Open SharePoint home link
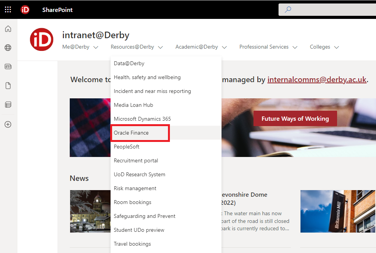This screenshot has height=253, width=376. click(x=57, y=10)
